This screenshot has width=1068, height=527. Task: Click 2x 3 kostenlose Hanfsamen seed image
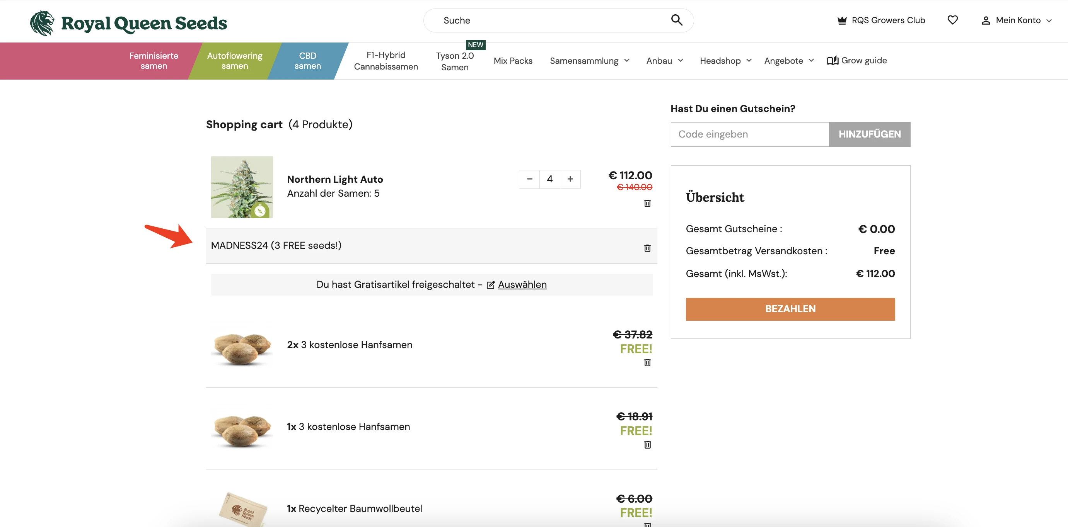pos(242,348)
